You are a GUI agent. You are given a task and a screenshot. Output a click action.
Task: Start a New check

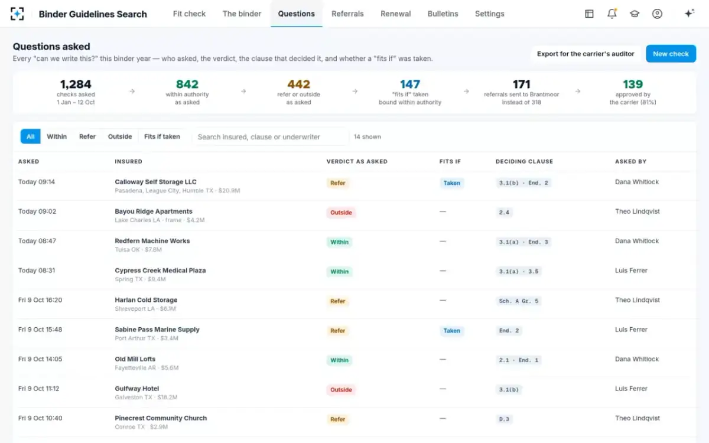[671, 54]
